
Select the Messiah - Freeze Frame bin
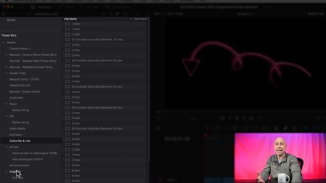24,91
